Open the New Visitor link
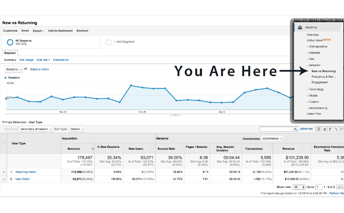Viewport: 344px width, 213px height. (22, 179)
